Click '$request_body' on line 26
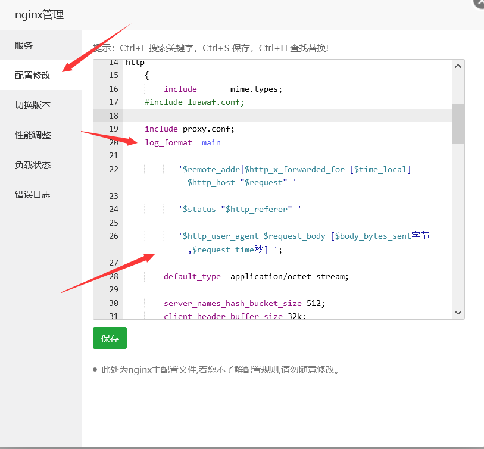This screenshot has height=449, width=484. coord(295,236)
